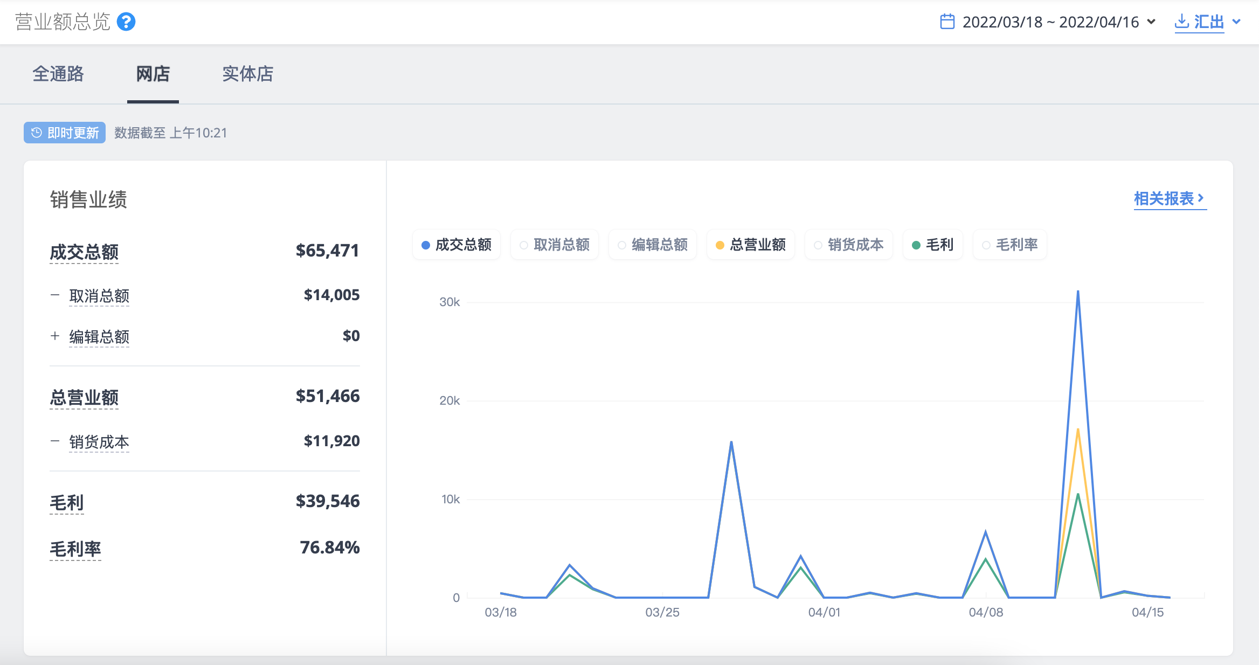Click the chevron arrow in 相关报表
The image size is (1259, 665).
pyautogui.click(x=1201, y=198)
